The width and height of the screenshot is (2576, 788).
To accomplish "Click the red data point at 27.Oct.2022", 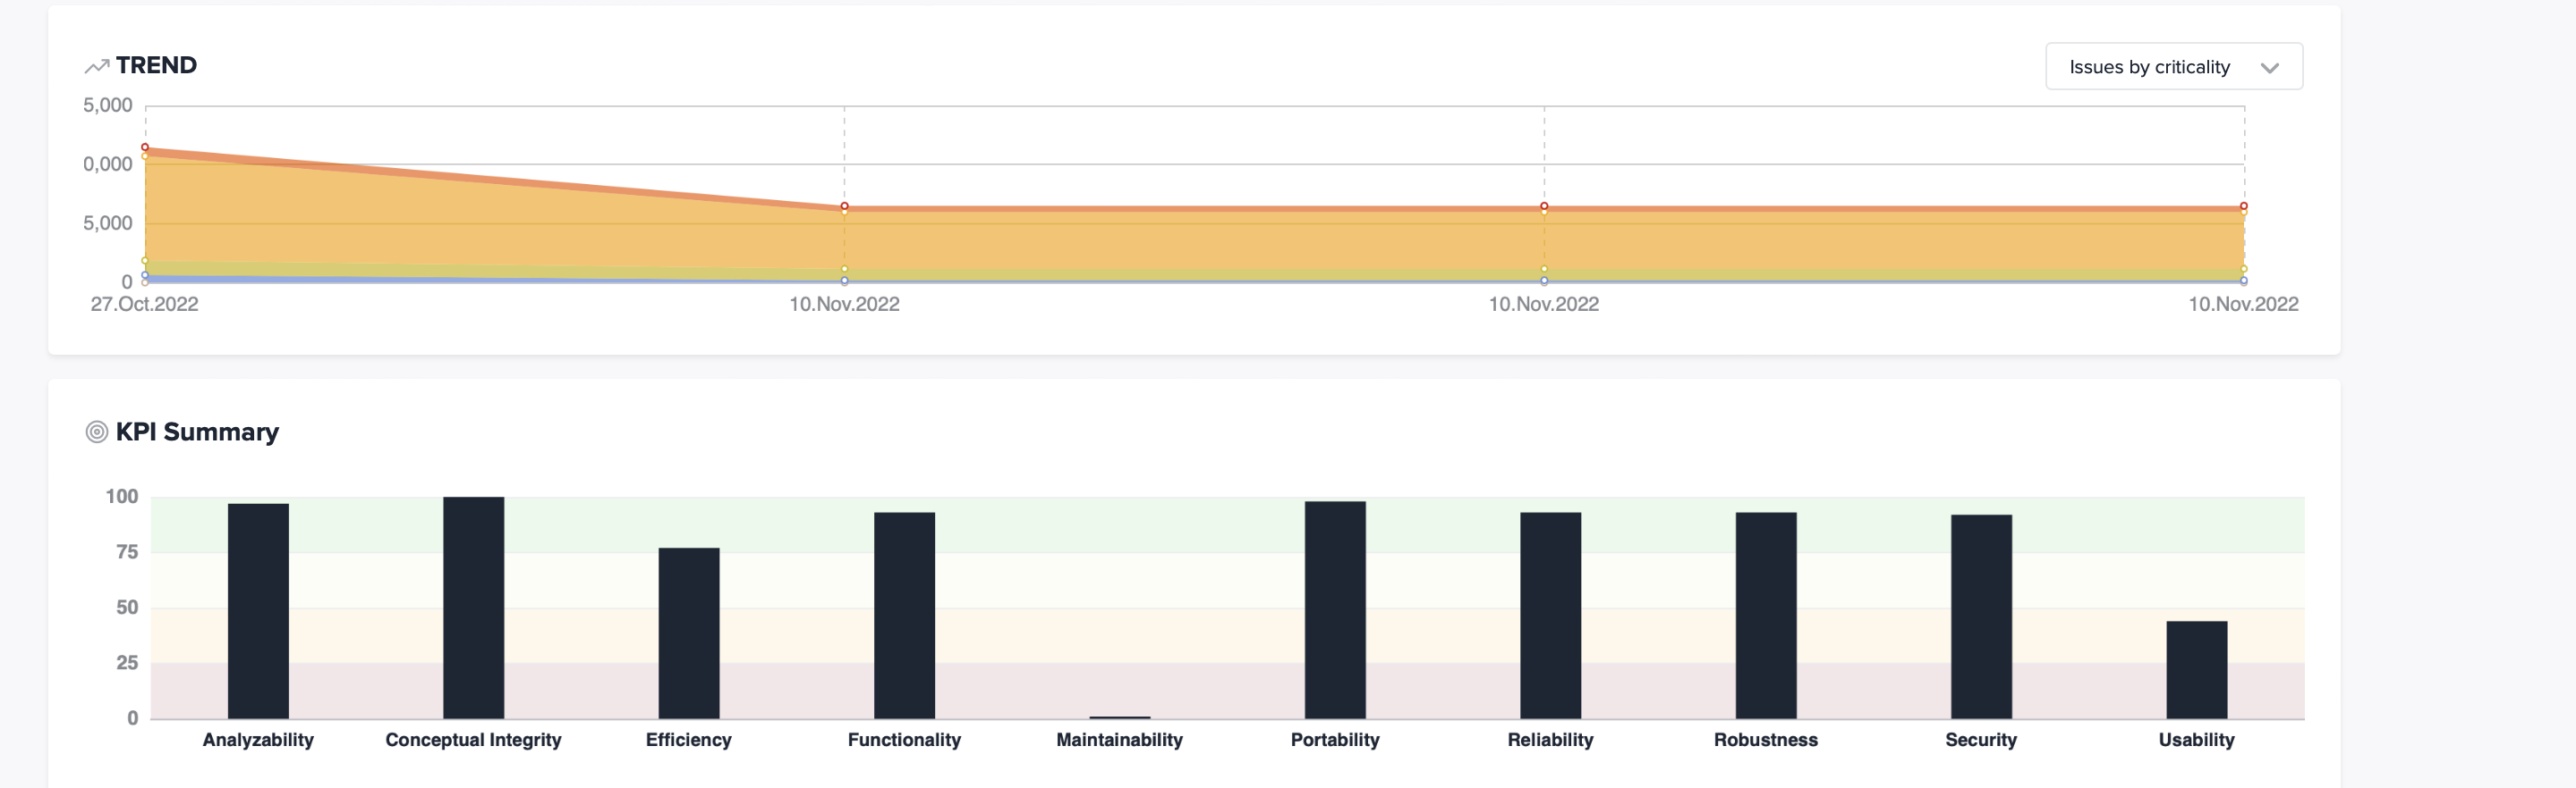I will point(145,147).
